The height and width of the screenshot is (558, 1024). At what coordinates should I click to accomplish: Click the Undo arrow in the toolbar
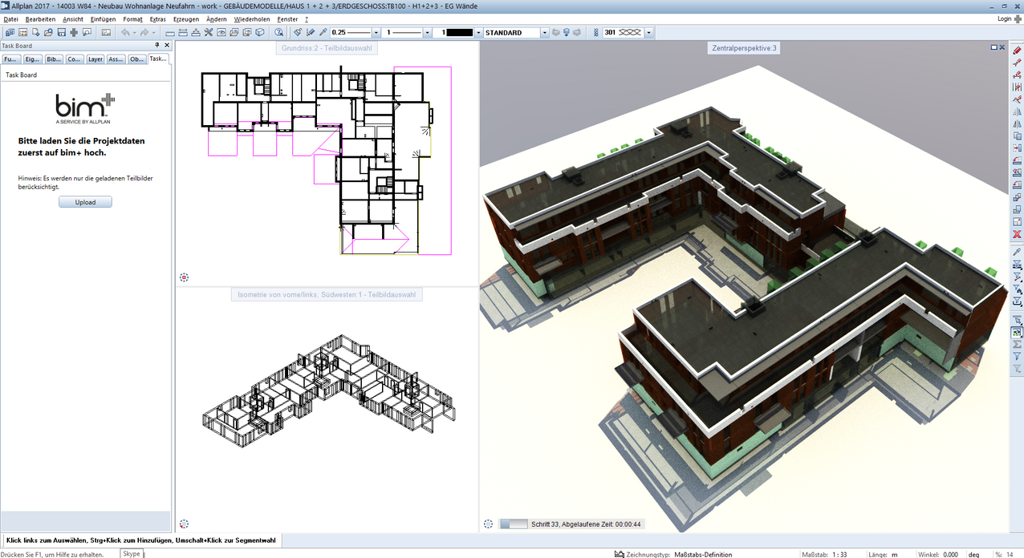pos(125,33)
